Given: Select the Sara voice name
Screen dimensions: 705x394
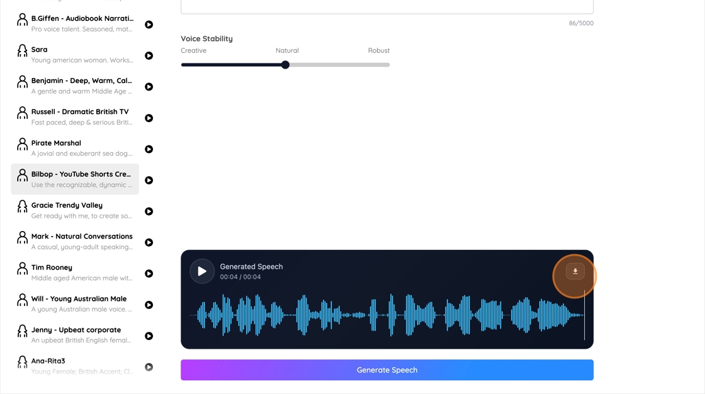Looking at the screenshot, I should click(x=39, y=50).
